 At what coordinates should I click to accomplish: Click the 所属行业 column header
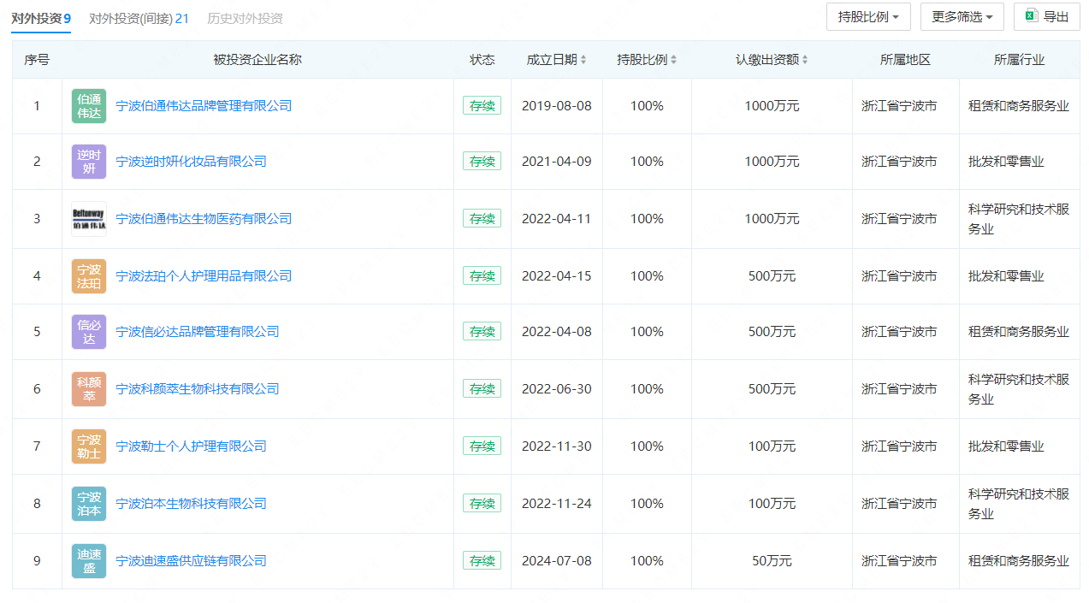click(x=1019, y=60)
